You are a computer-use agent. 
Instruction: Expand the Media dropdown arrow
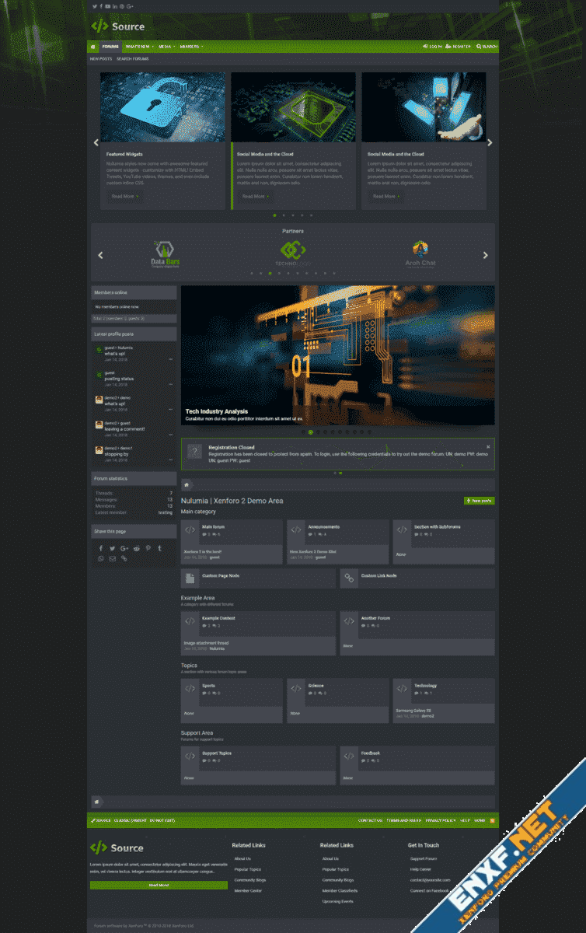point(174,47)
